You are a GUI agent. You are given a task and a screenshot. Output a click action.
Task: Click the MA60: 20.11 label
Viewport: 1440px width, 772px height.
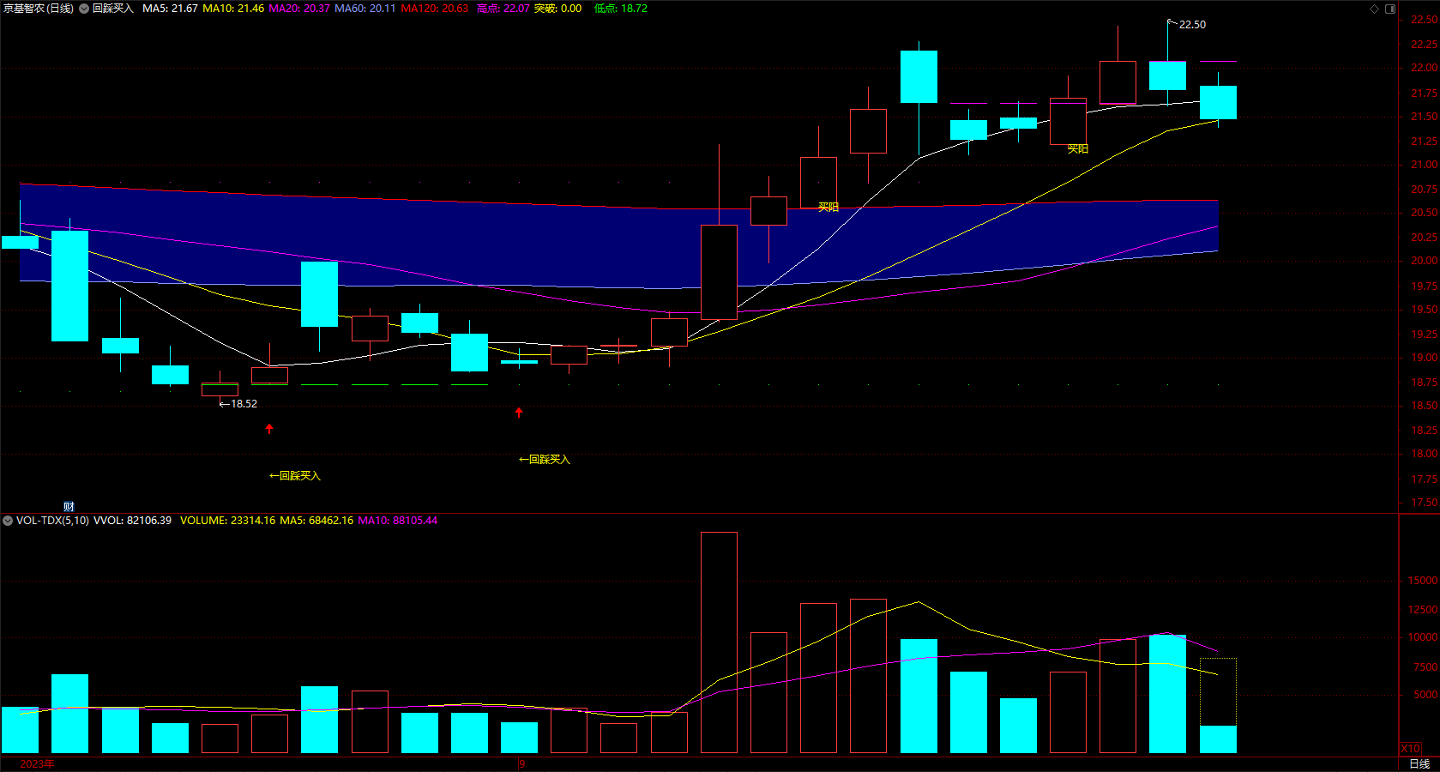coord(365,9)
